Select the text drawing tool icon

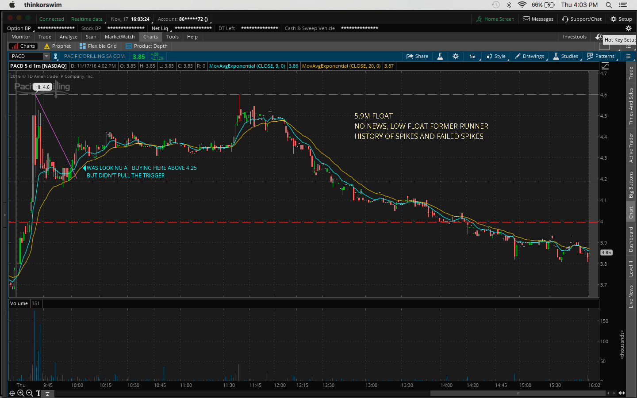coord(38,393)
